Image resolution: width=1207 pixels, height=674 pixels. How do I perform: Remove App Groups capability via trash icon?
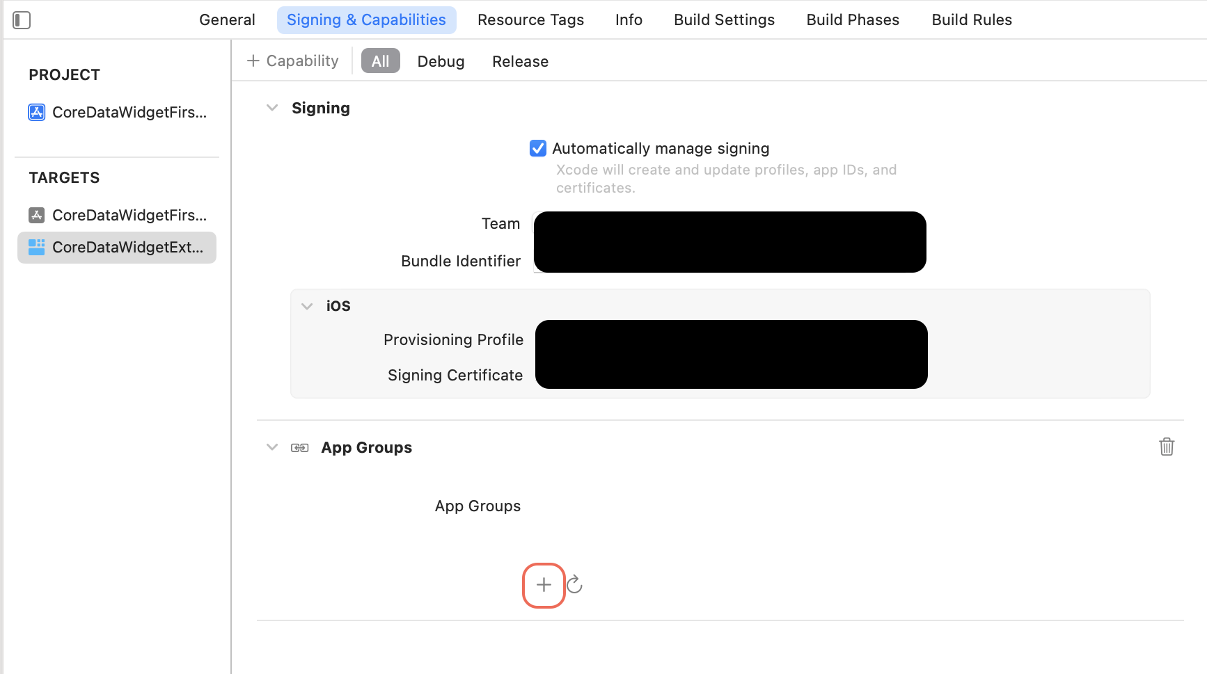pos(1167,447)
